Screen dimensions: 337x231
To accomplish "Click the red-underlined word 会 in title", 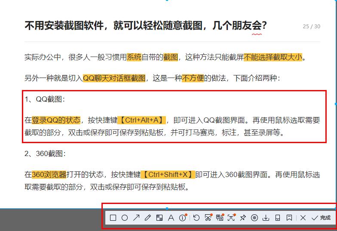I will coord(257,26).
